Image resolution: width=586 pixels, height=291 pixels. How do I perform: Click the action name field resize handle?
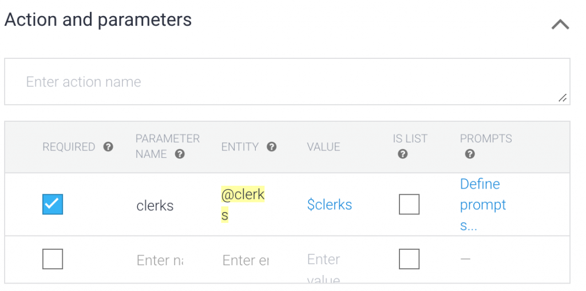click(x=563, y=98)
